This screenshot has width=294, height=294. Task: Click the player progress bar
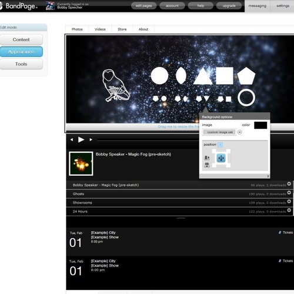point(148,140)
